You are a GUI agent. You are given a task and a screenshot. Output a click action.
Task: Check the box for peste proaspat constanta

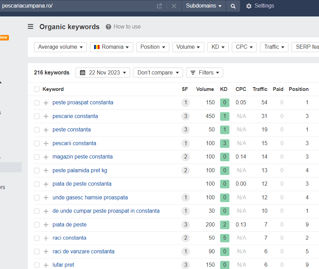click(x=37, y=103)
